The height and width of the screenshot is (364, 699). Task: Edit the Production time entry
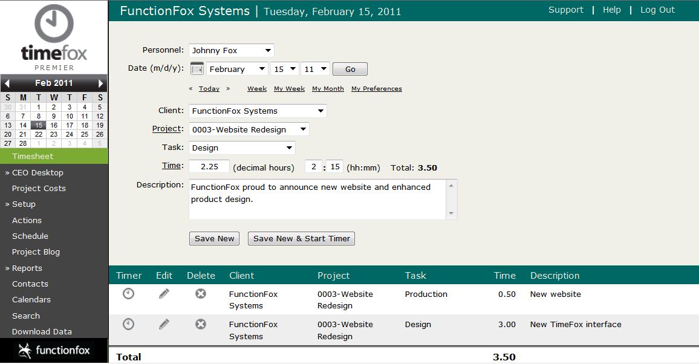164,294
